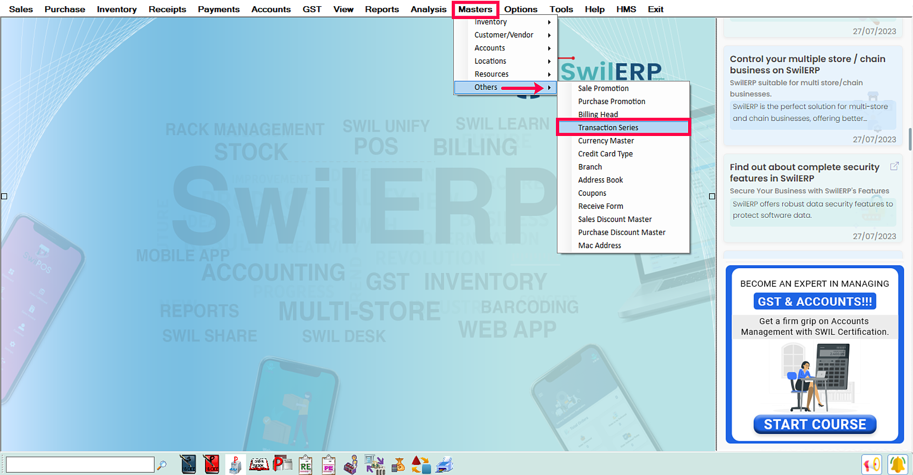The height and width of the screenshot is (475, 913).
Task: Click the money bag calculator icon
Action: [398, 465]
